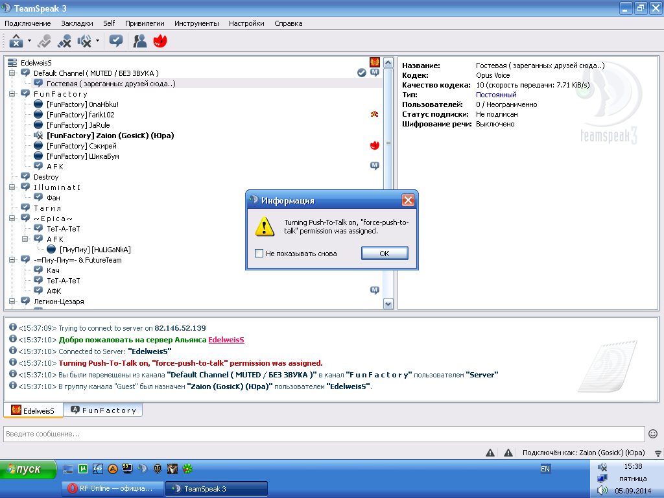
Task: Select user [FunFactory] ШикаБум
Action: 82,156
